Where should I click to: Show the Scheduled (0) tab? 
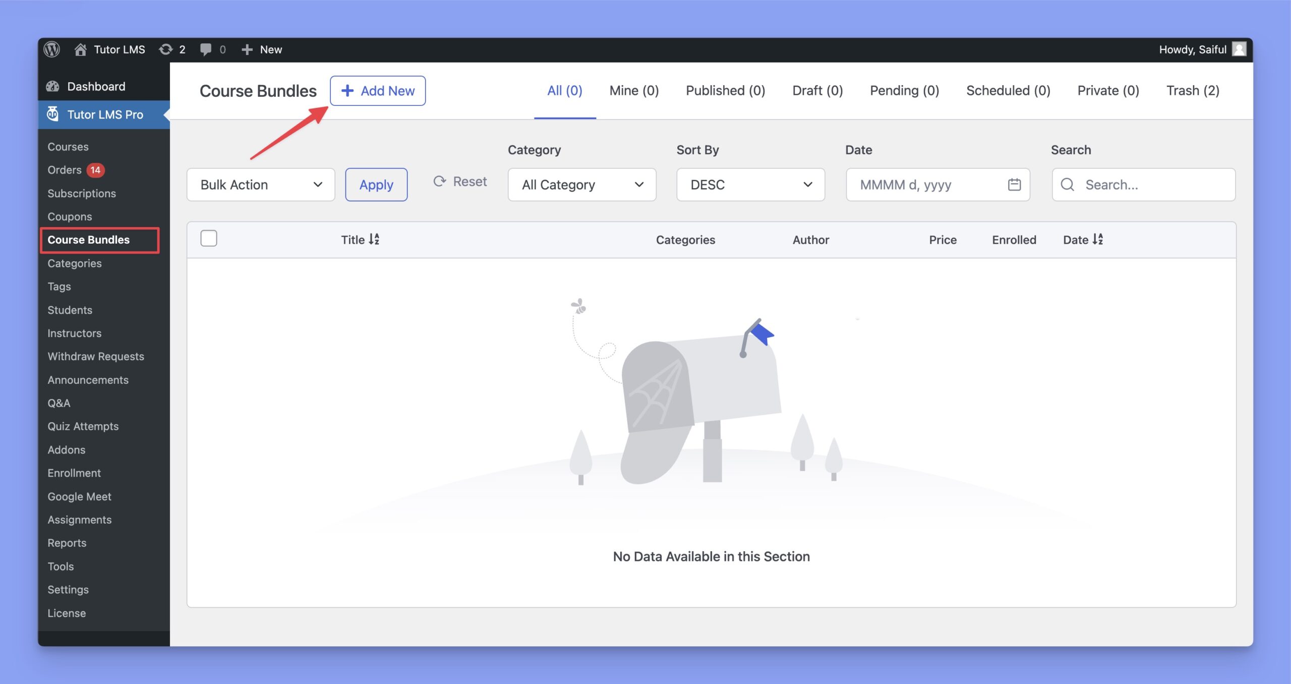1008,91
